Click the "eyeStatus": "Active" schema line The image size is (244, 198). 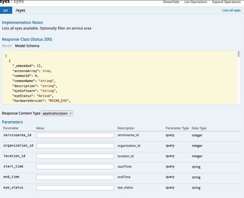(x=33, y=96)
